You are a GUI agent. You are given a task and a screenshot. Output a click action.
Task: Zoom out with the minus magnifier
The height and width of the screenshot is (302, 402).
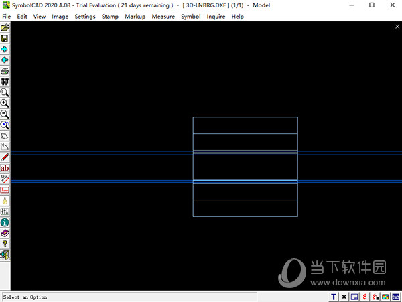(5, 114)
